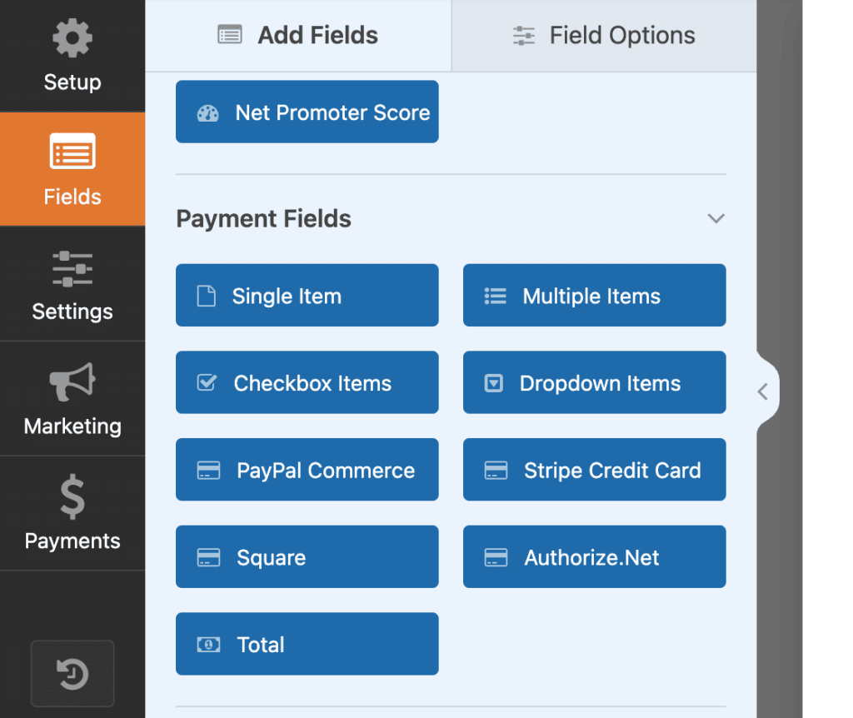Add a PayPal Commerce field
Viewport: 853px width, 718px height.
click(307, 470)
